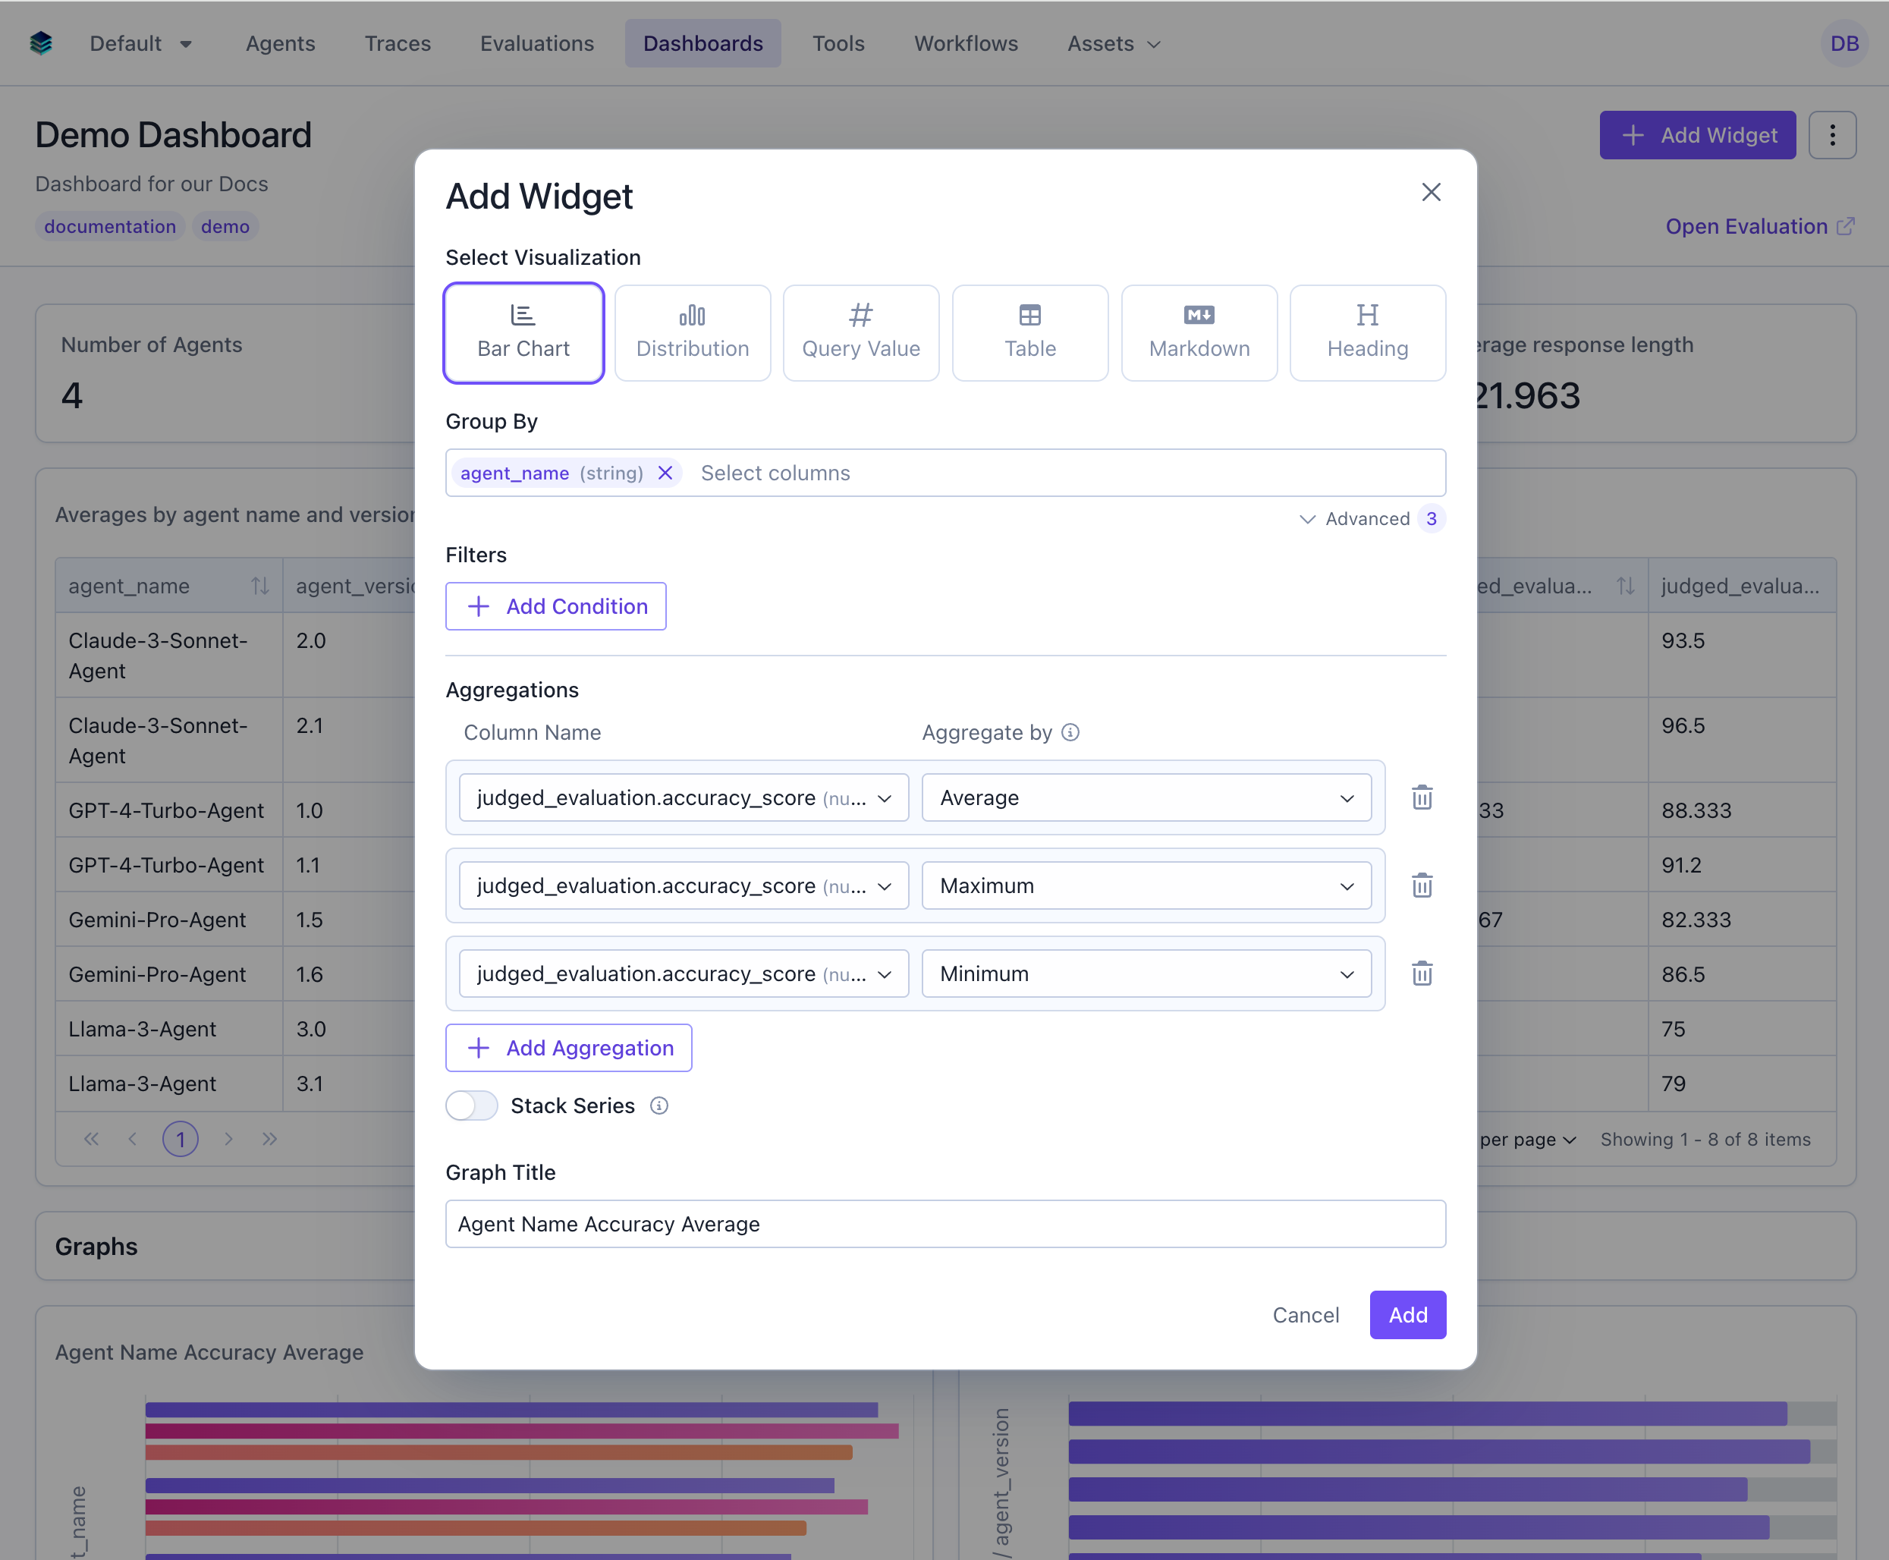Enable the Stack Series toggle
The width and height of the screenshot is (1889, 1560).
pos(472,1106)
